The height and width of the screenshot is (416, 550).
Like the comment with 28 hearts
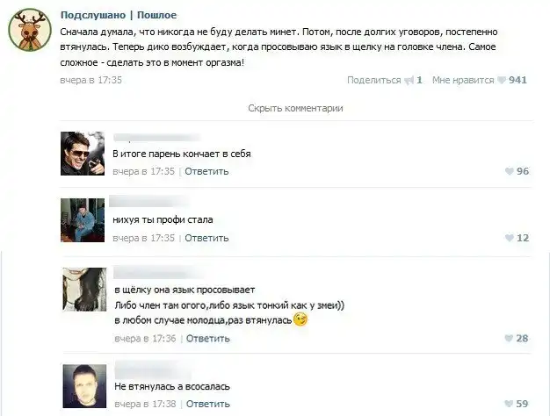tap(509, 338)
